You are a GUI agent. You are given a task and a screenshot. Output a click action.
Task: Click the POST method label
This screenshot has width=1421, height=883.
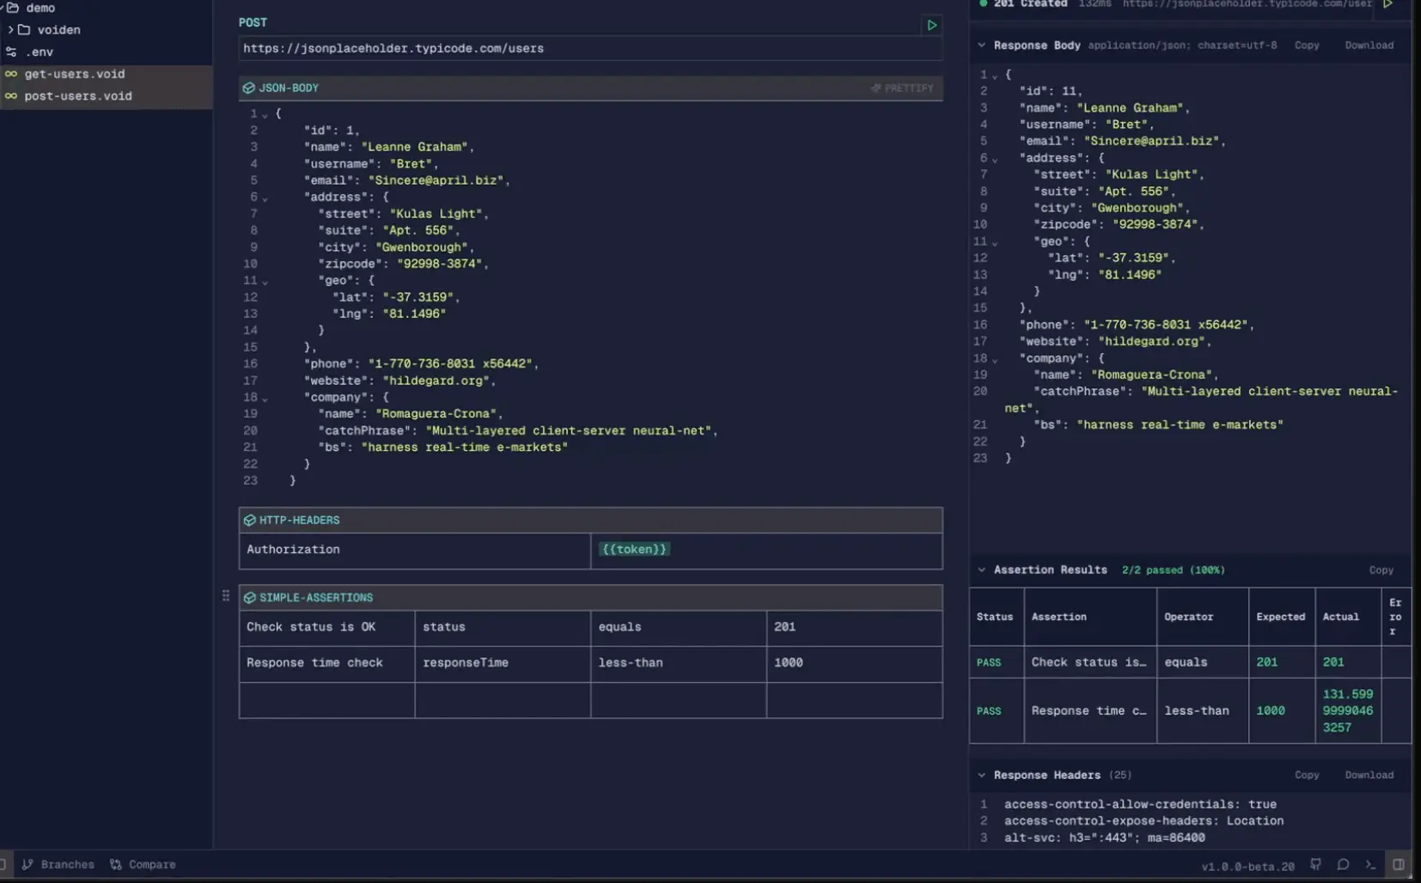coord(253,22)
